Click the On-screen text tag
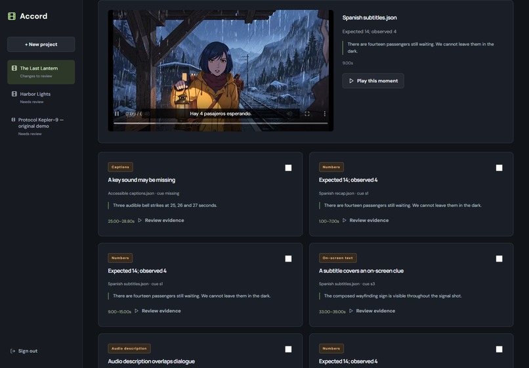This screenshot has width=529, height=368. [x=338, y=258]
